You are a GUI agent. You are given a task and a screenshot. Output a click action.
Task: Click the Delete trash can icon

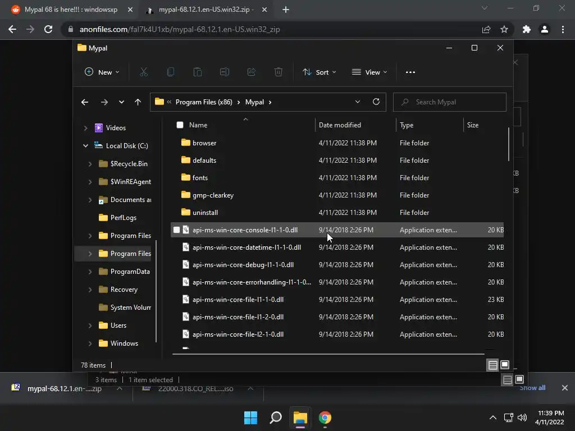click(x=279, y=72)
